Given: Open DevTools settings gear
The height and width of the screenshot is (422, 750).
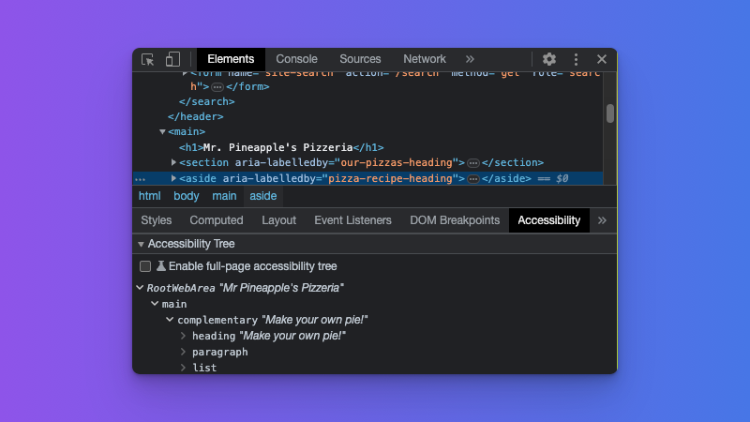Looking at the screenshot, I should tap(549, 59).
